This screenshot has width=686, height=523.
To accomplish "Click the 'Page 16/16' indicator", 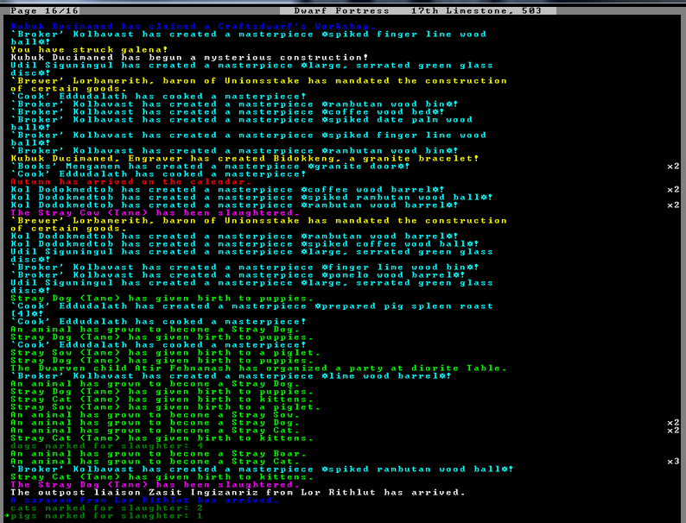I will 45,11.
